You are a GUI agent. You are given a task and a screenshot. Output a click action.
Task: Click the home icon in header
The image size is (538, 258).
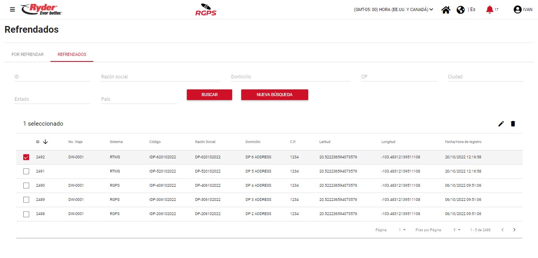[446, 10]
